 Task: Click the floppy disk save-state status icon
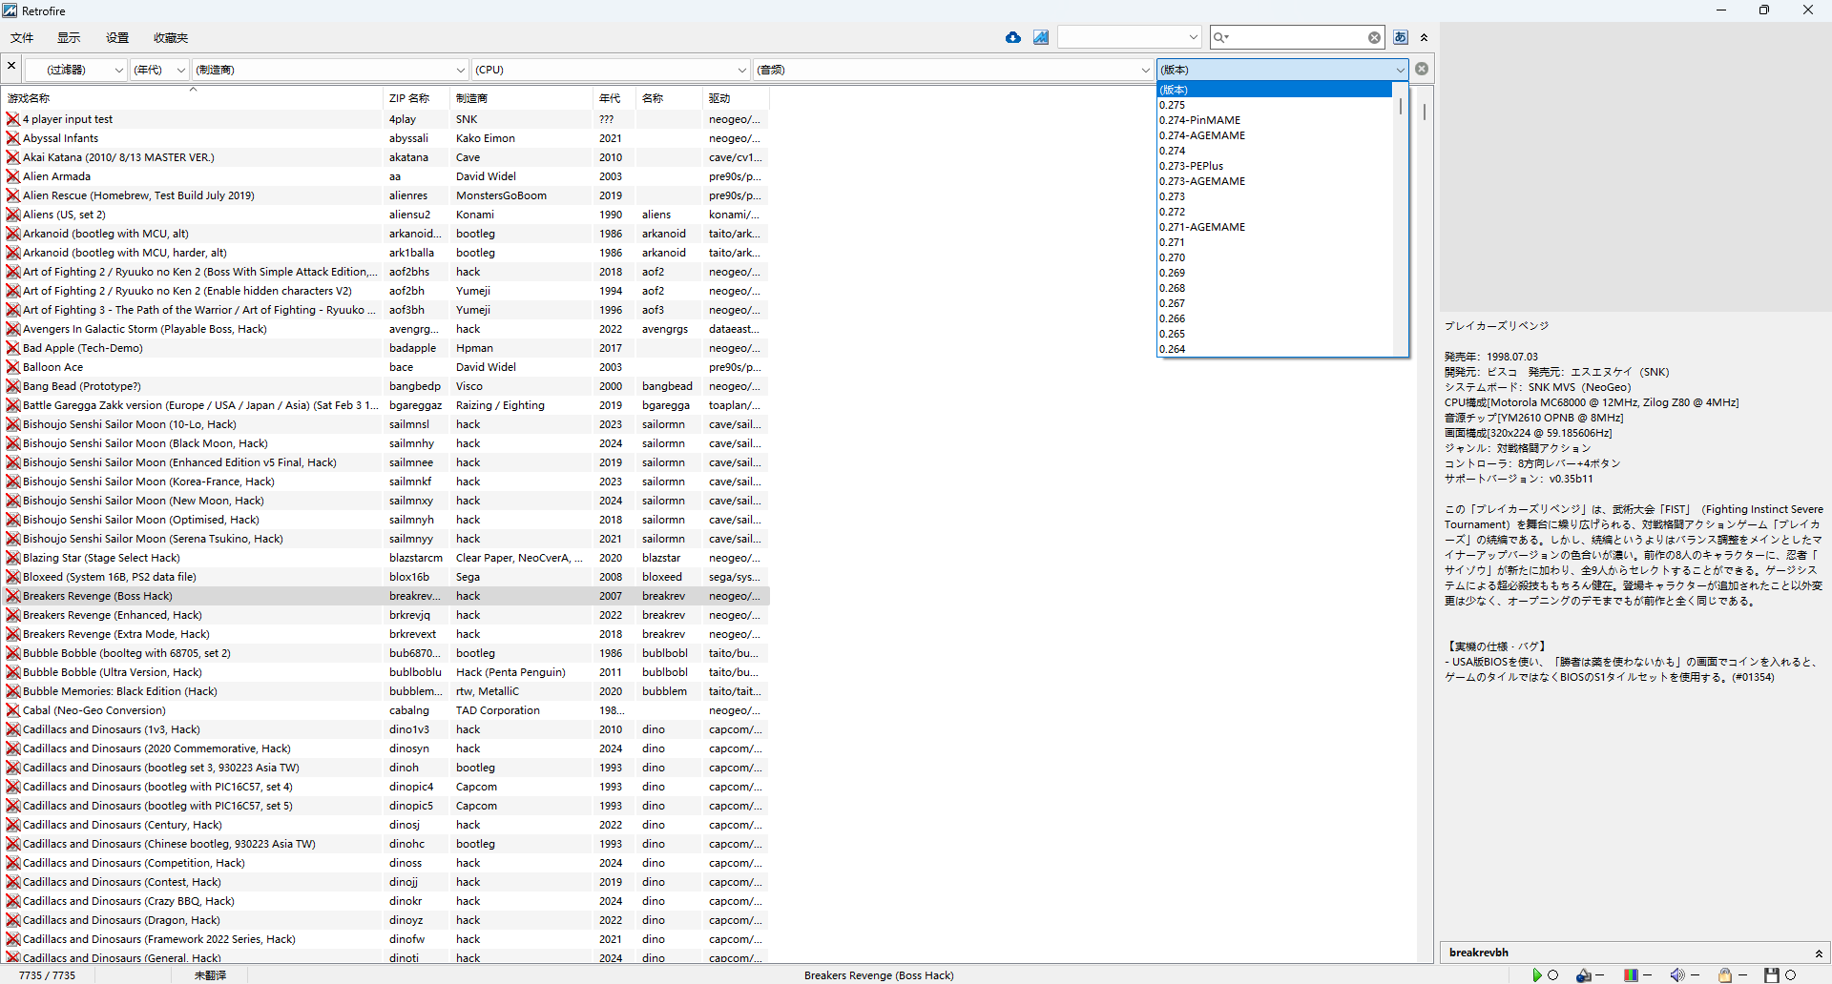[1772, 974]
